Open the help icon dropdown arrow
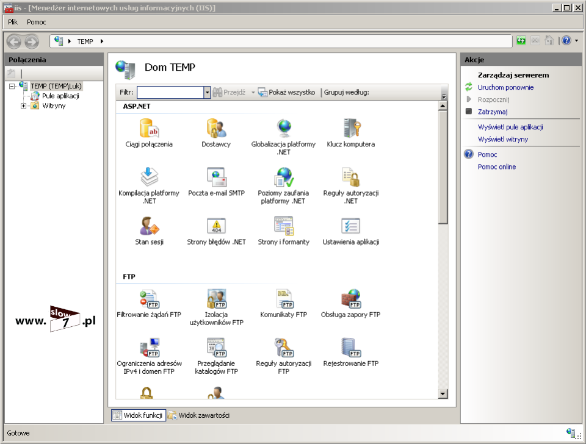The width and height of the screenshot is (586, 444). pyautogui.click(x=577, y=40)
